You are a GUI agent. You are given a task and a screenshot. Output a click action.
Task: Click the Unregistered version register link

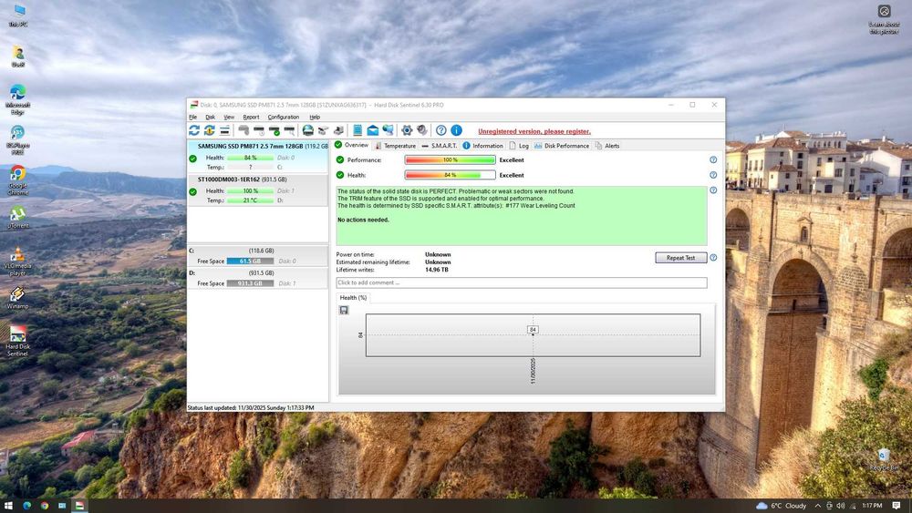coord(534,131)
